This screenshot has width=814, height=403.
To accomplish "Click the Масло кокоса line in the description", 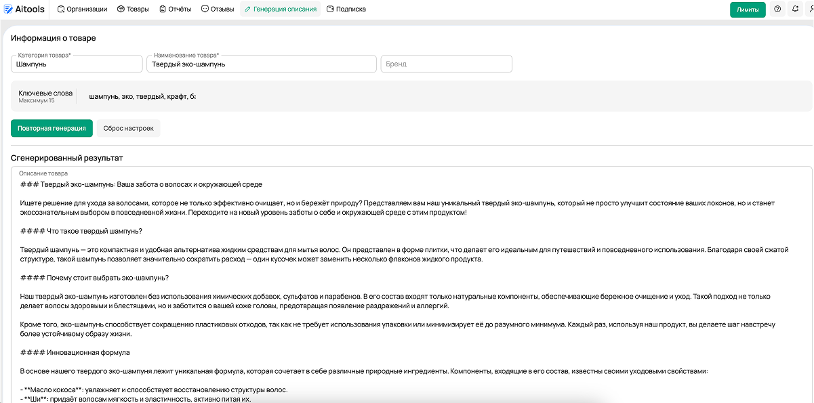I will click(x=155, y=390).
